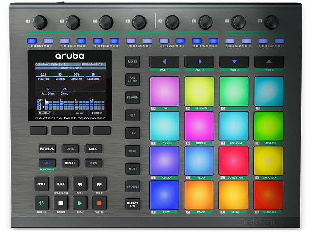Toggle the Mute button for channel 2
311x233 pixels.
[81, 41]
